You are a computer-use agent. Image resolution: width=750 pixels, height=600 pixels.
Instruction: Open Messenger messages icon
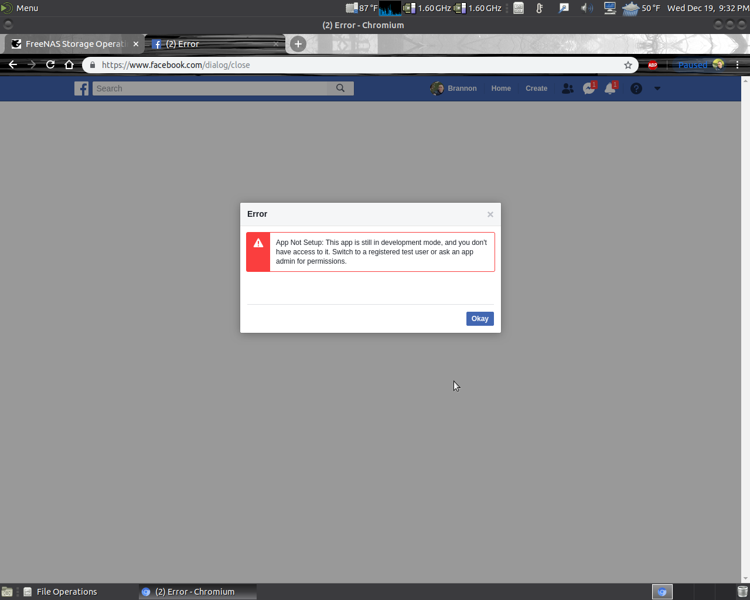click(589, 88)
